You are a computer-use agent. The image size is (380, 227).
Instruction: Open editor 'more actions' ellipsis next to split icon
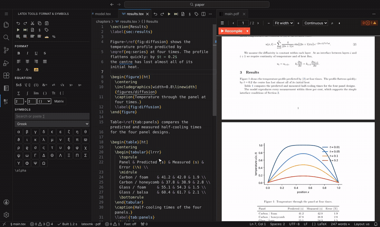(x=210, y=14)
